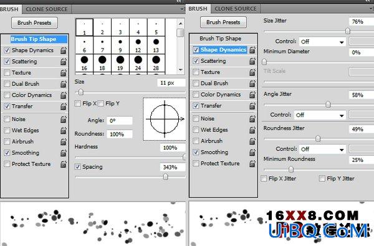
Task: Toggle lock icon for Transfer in right panel
Action: tap(252, 106)
